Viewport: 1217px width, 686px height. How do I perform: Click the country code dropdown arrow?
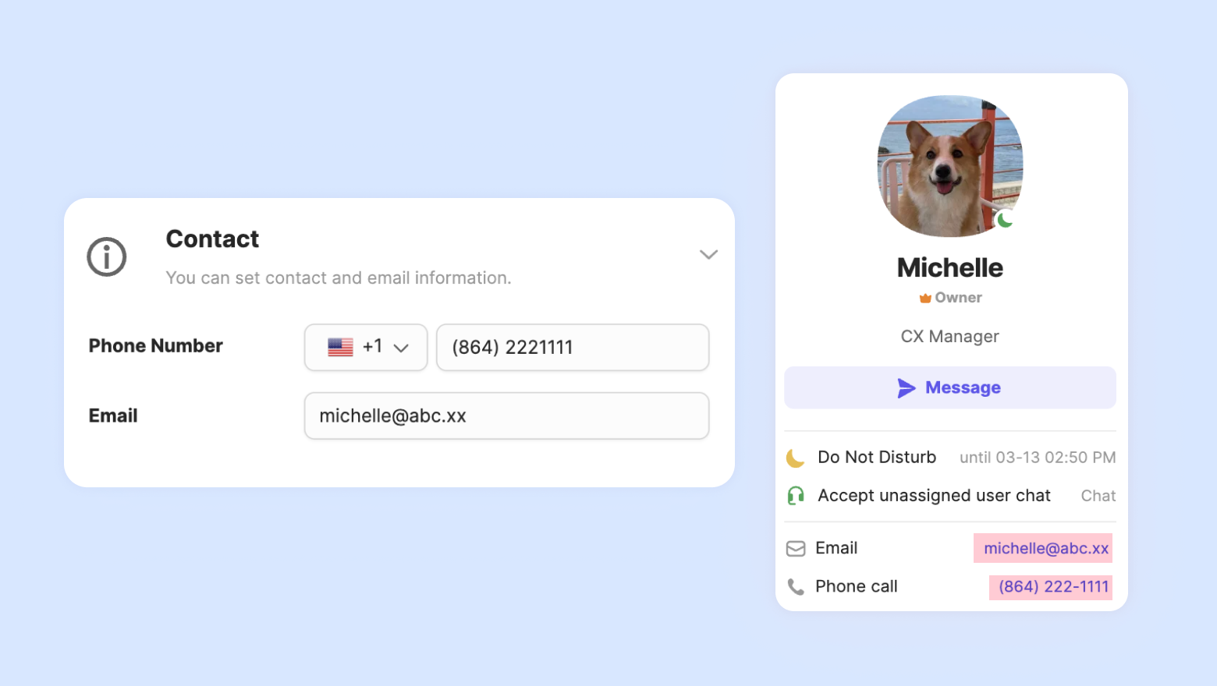tap(401, 348)
